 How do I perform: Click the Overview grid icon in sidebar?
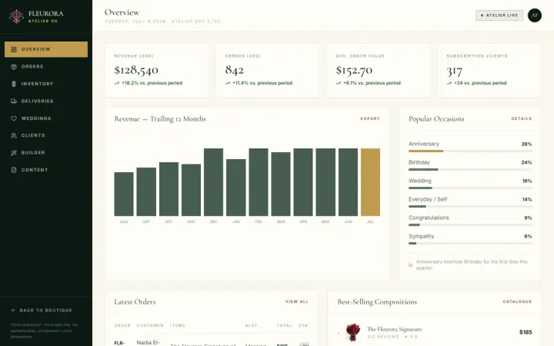point(14,49)
